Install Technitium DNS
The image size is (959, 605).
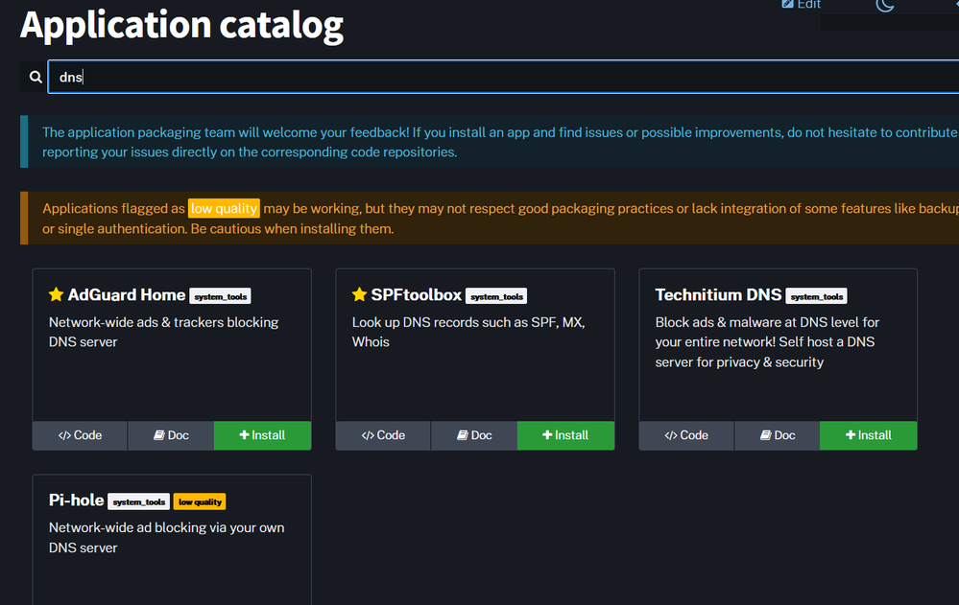click(x=869, y=435)
